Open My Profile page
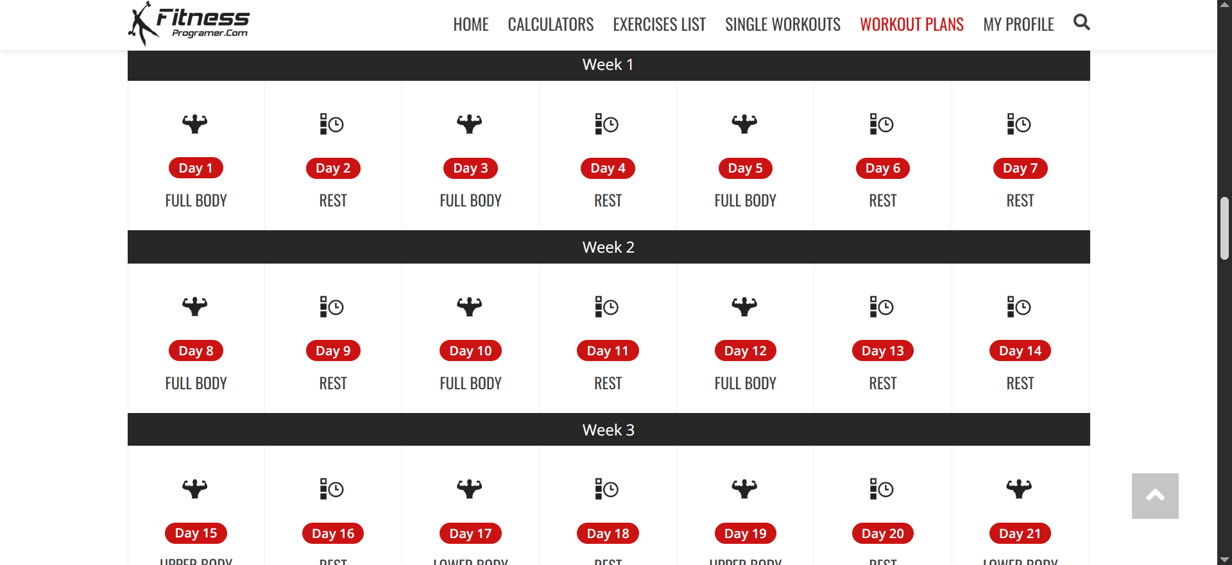The image size is (1232, 565). 1018,25
